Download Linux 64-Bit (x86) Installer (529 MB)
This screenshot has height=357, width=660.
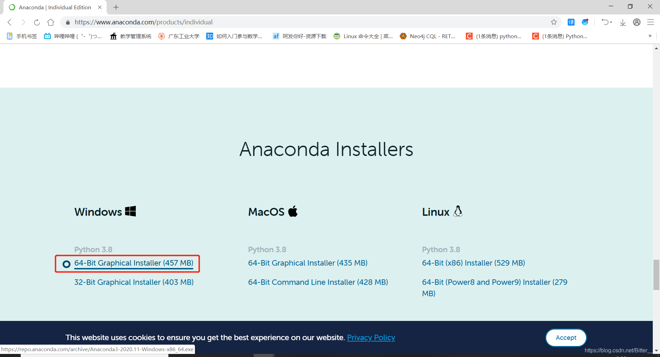tap(473, 263)
